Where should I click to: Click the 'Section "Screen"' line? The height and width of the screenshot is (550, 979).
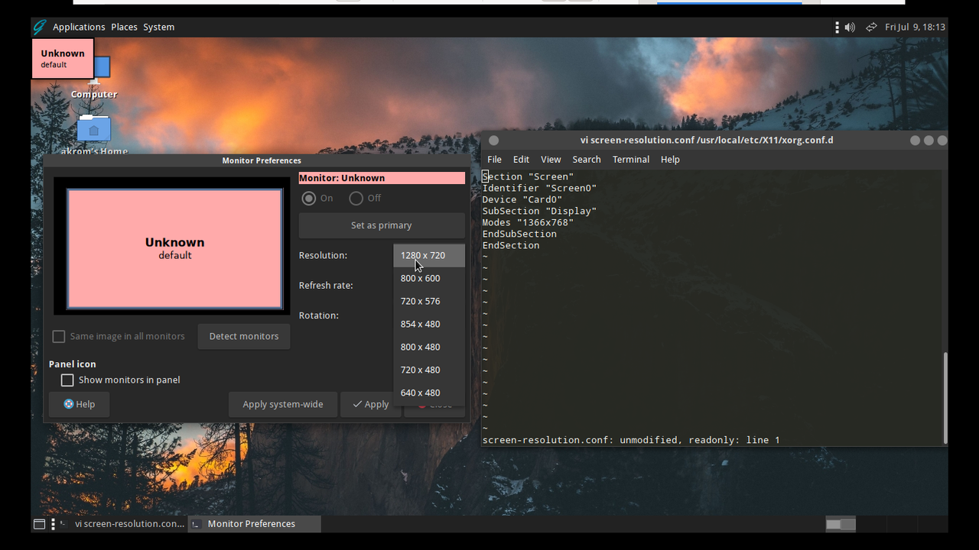pos(528,176)
